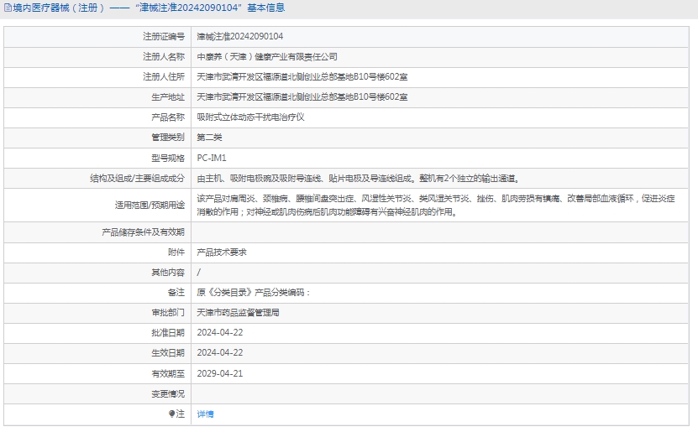The width and height of the screenshot is (698, 432).
Task: Click the 注册人住所 address value
Action: point(302,77)
